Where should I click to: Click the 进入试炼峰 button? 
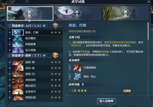[106, 101]
